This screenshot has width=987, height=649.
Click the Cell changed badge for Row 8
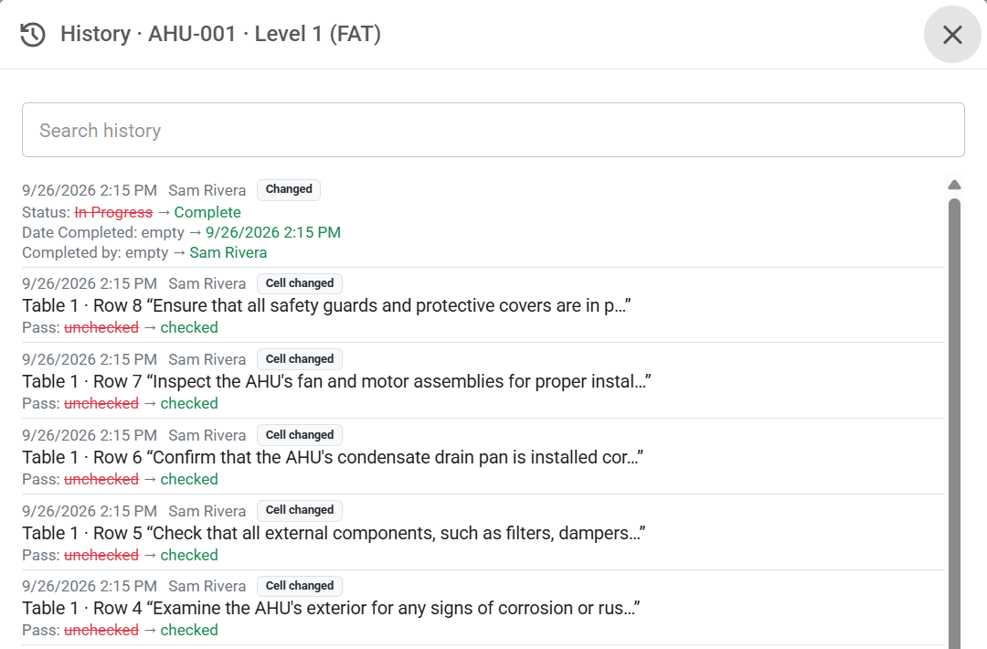[x=300, y=283]
